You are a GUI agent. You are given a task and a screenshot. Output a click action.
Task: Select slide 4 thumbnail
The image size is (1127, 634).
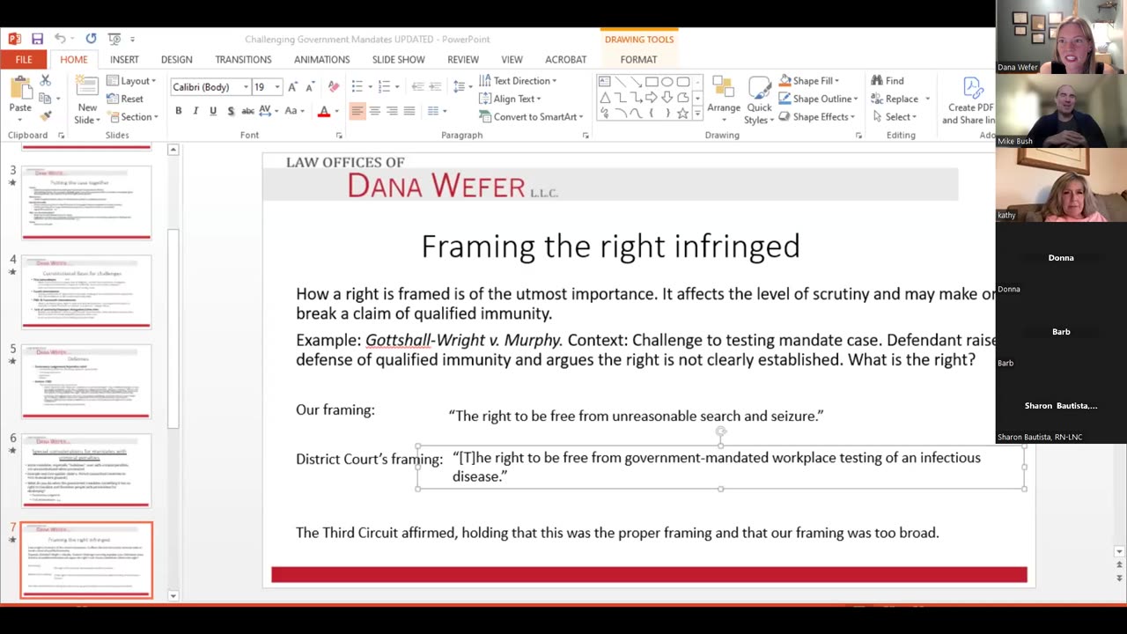coord(86,291)
